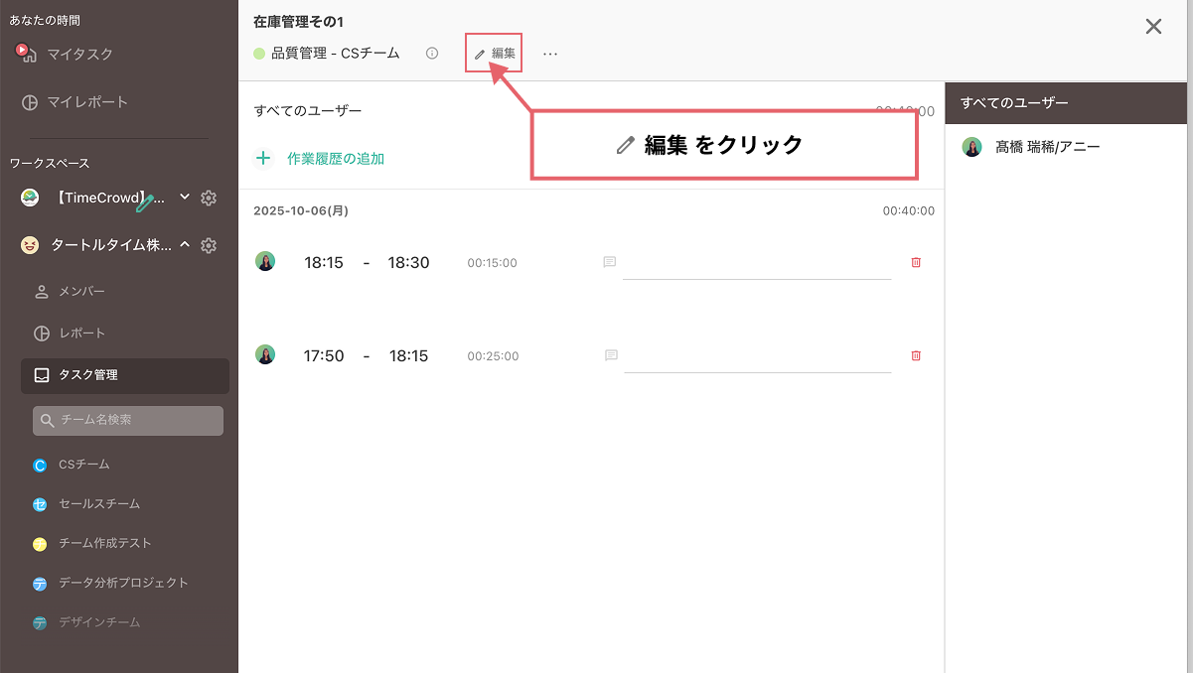Viewport: 1193px width, 673px height.
Task: Click comment icon on 18:15 - 18:30 entry
Action: [610, 262]
